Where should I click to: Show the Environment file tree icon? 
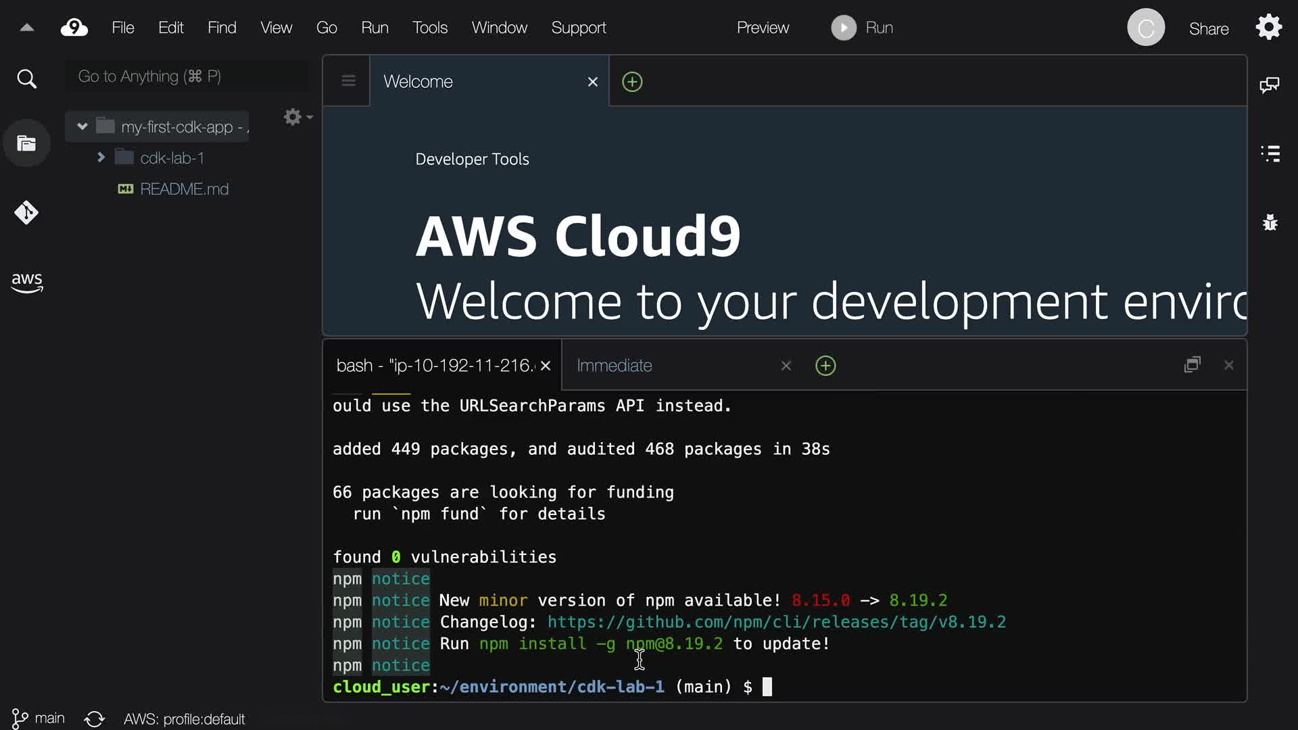click(x=26, y=143)
